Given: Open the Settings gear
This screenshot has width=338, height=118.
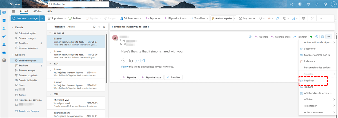Looking at the screenshot, I should tap(325, 4).
